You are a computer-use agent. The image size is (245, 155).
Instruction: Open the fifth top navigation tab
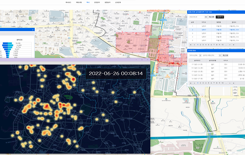pos(107,2)
